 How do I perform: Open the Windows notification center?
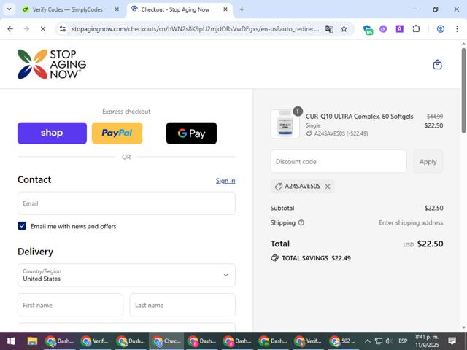(x=452, y=341)
